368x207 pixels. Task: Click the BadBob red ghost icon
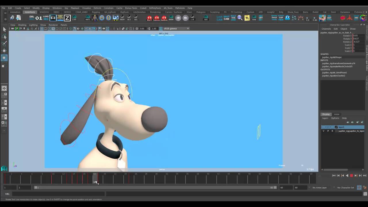tap(164, 18)
